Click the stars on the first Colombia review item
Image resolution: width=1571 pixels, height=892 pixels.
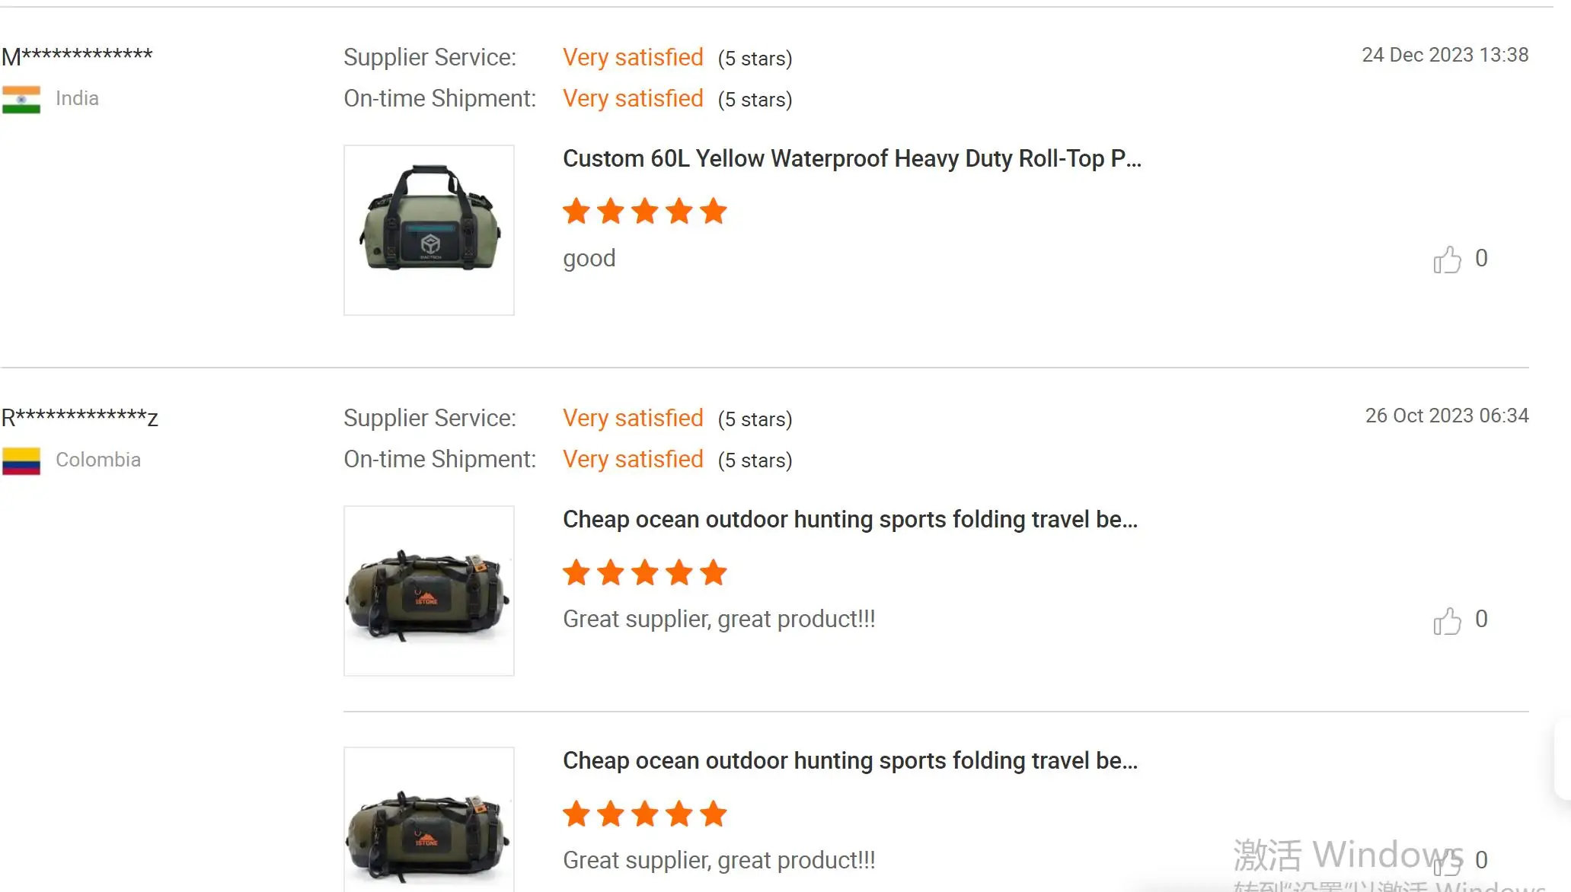pyautogui.click(x=644, y=572)
